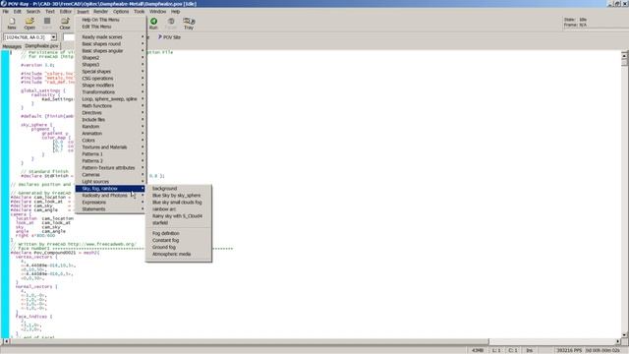Open Directives submenu
629x354 pixels.
(x=111, y=113)
